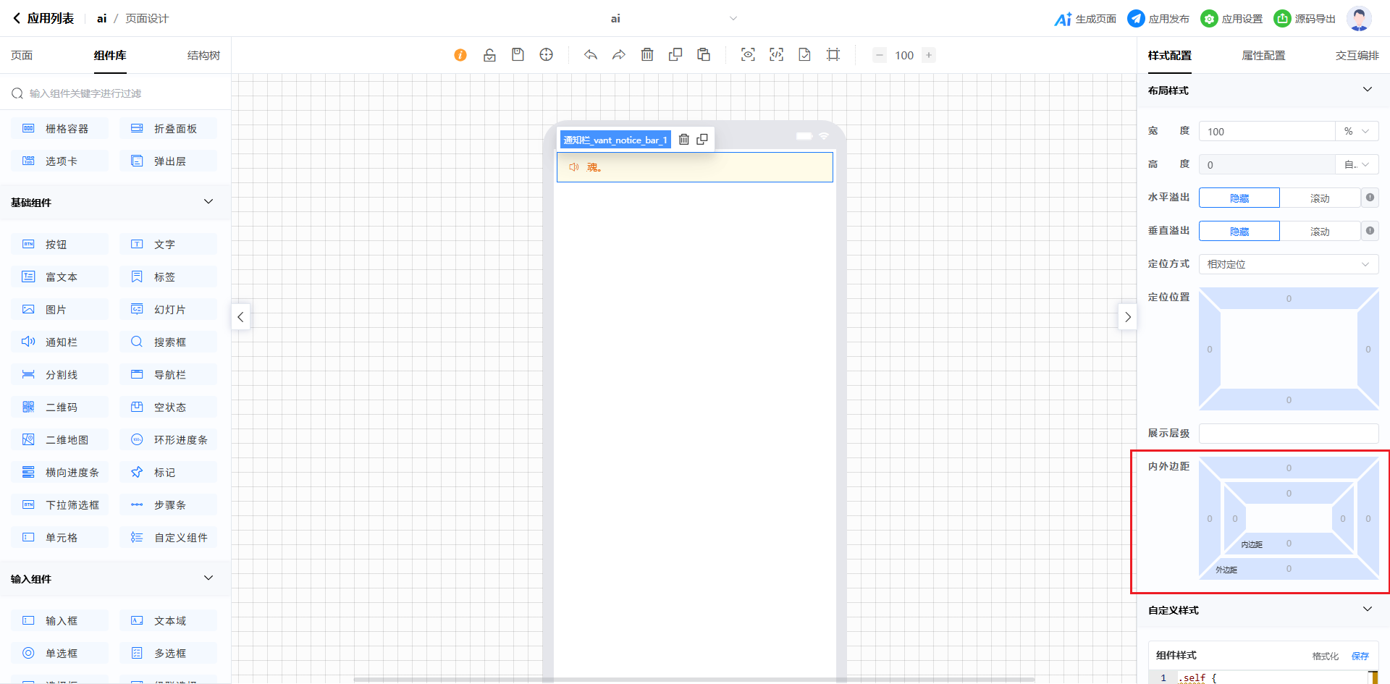Open the code view icon in toolbar
This screenshot has height=684, width=1390.
pyautogui.click(x=776, y=55)
